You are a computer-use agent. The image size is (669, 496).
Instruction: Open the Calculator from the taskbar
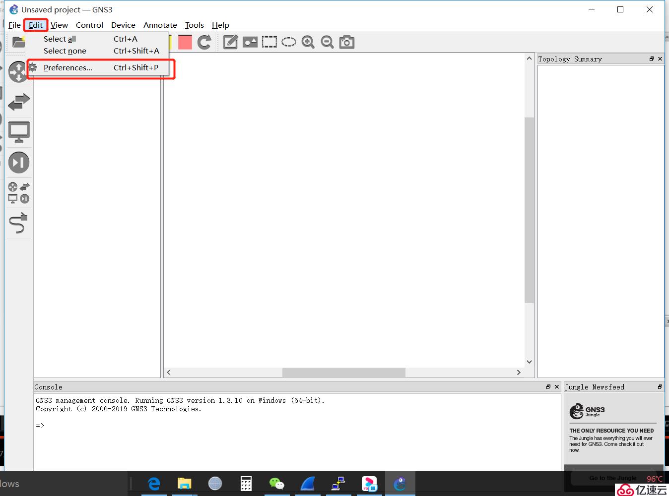[246, 483]
